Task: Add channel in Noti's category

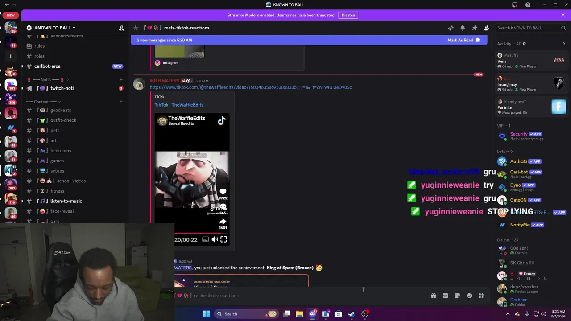Action: (x=121, y=79)
